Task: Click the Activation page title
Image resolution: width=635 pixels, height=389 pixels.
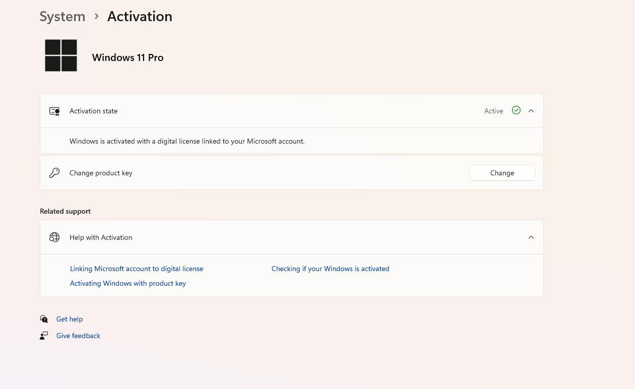Action: (x=140, y=17)
